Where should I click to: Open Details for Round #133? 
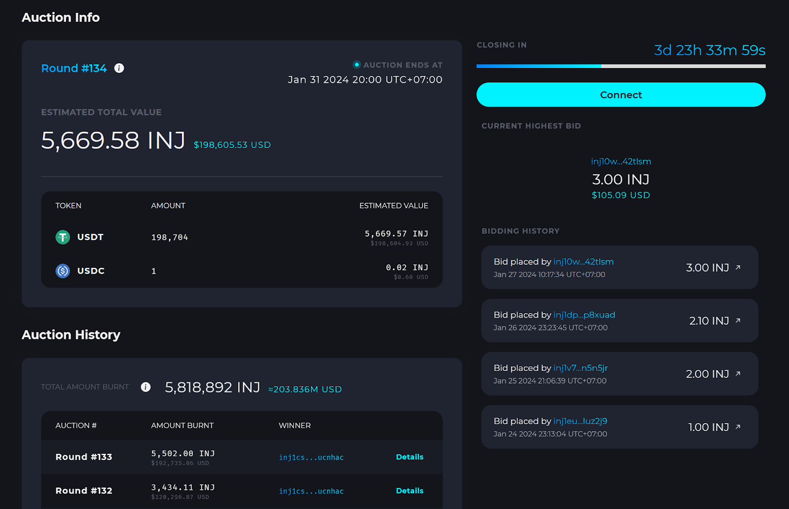tap(410, 457)
